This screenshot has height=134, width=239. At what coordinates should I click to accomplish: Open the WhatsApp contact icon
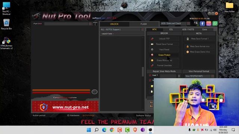coord(215,23)
